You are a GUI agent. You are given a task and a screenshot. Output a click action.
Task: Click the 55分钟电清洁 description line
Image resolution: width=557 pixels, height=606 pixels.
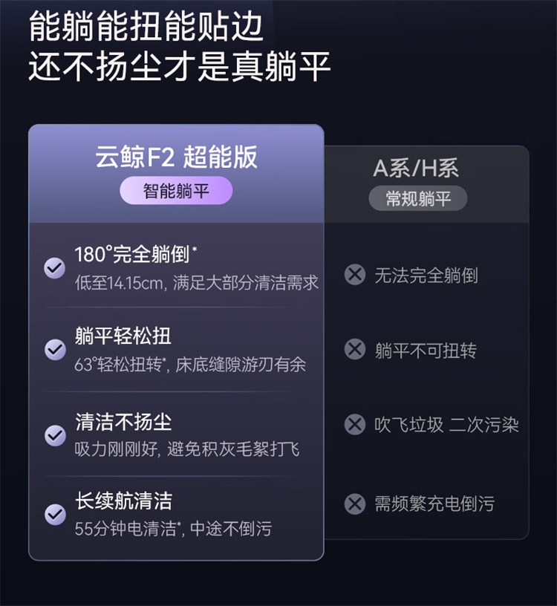pos(173,529)
